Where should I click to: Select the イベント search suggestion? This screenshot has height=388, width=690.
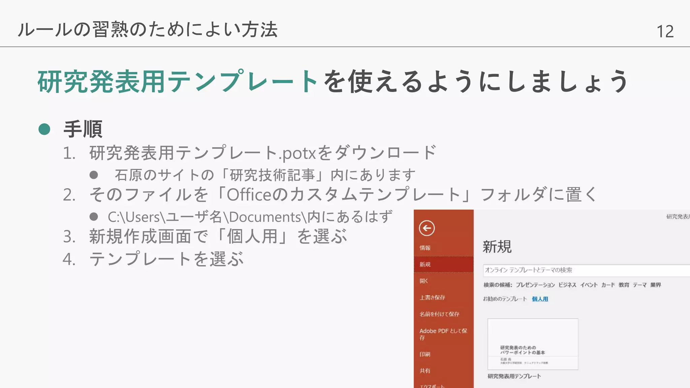[x=589, y=285]
